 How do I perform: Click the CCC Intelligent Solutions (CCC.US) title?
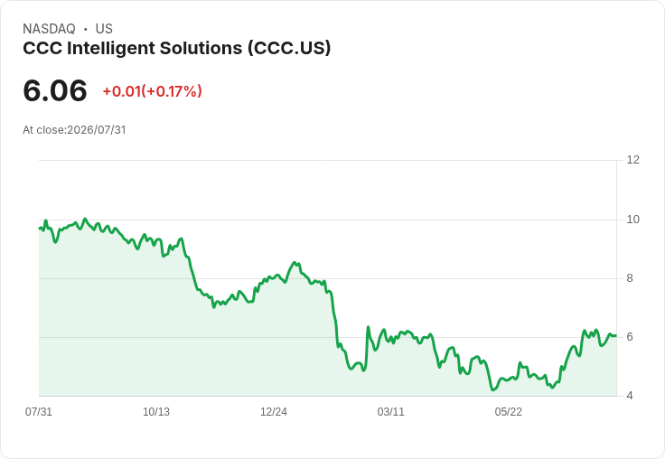pos(176,49)
